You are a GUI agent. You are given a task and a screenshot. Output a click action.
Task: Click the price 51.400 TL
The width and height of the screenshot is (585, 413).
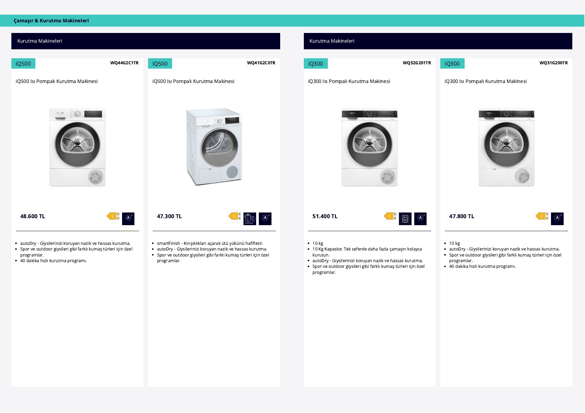pyautogui.click(x=325, y=216)
